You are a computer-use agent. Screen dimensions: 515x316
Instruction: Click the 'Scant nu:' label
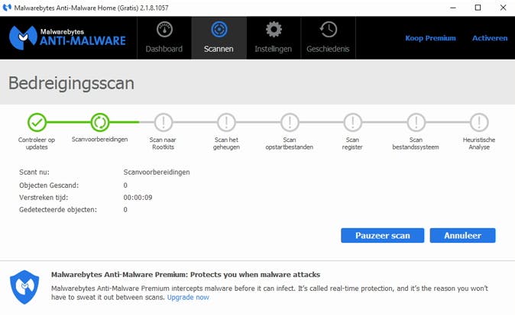point(34,173)
